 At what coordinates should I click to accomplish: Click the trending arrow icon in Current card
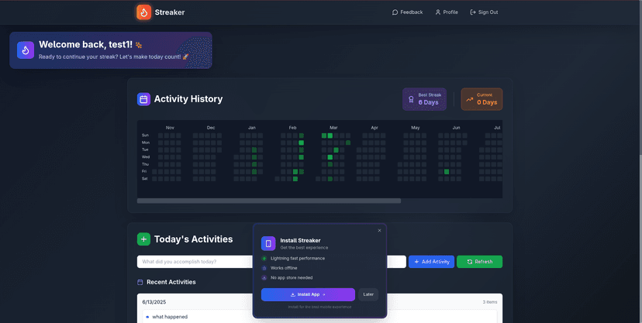click(468, 99)
